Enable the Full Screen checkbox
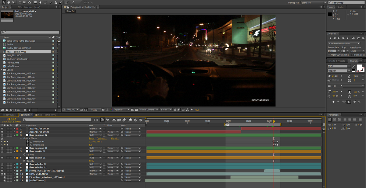 (352, 55)
